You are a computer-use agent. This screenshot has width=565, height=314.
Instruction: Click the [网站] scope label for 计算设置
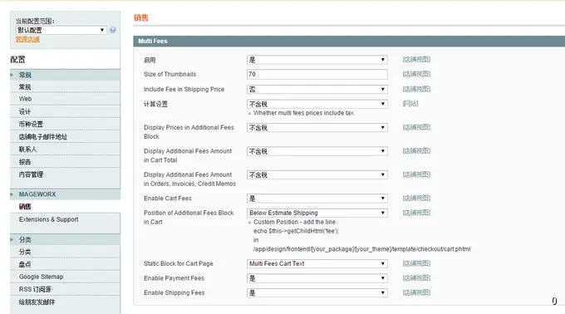coord(410,104)
